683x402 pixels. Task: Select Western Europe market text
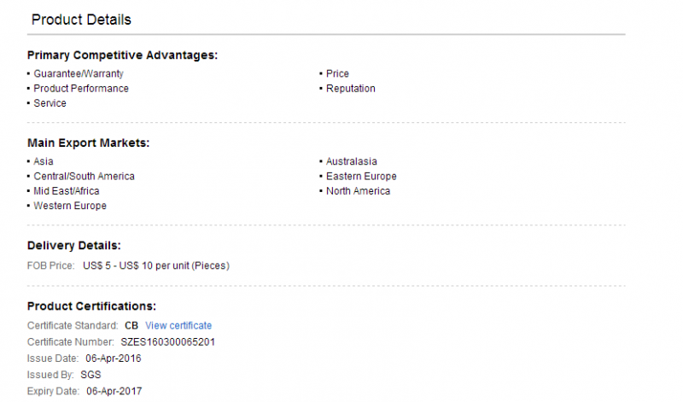coord(70,206)
